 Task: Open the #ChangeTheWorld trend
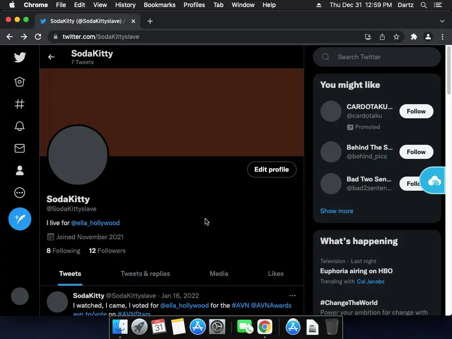[x=349, y=303]
